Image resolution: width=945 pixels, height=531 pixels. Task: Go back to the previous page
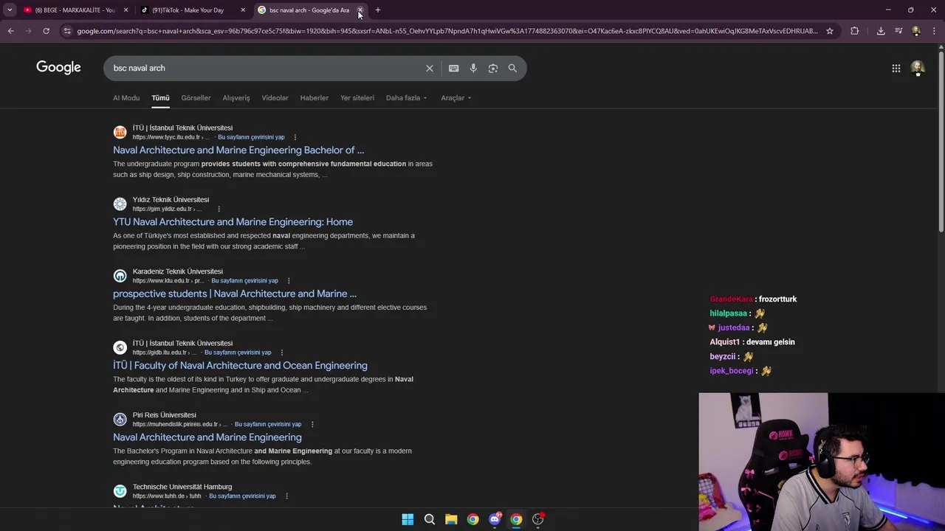point(11,31)
